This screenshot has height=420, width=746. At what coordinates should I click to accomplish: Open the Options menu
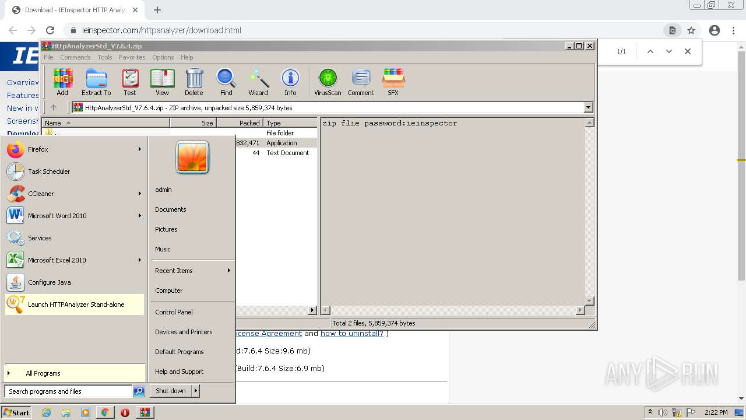[163, 57]
